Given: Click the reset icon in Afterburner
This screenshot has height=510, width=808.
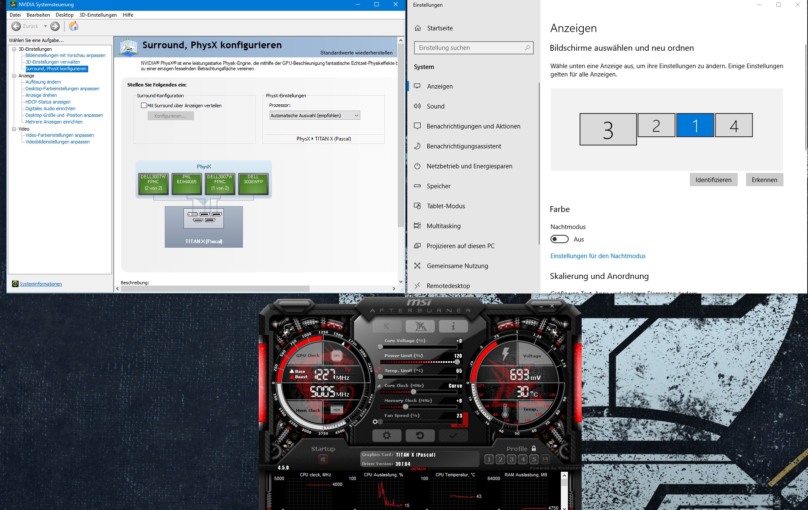Looking at the screenshot, I should point(420,436).
